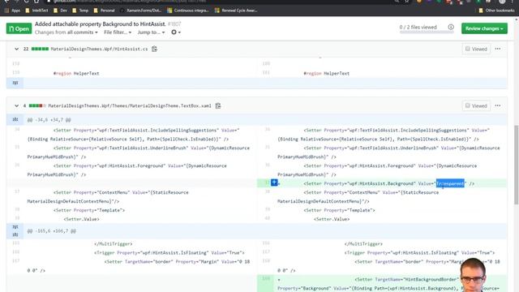Image resolution: width=519 pixels, height=292 pixels.
Task: Collapse the MaterialDesignTheme.TextBox.xaml file diff
Action: pos(16,106)
